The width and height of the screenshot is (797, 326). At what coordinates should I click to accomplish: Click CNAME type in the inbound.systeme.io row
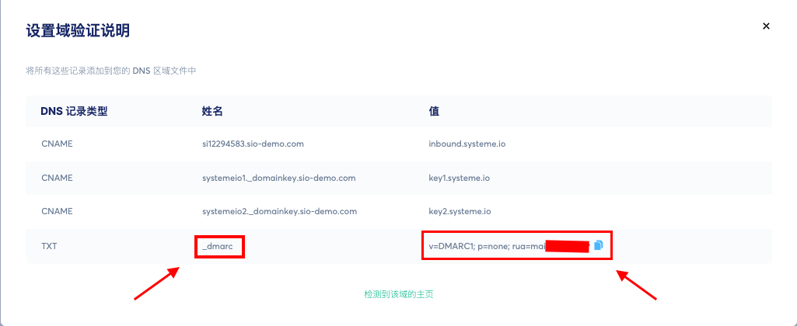pos(57,144)
